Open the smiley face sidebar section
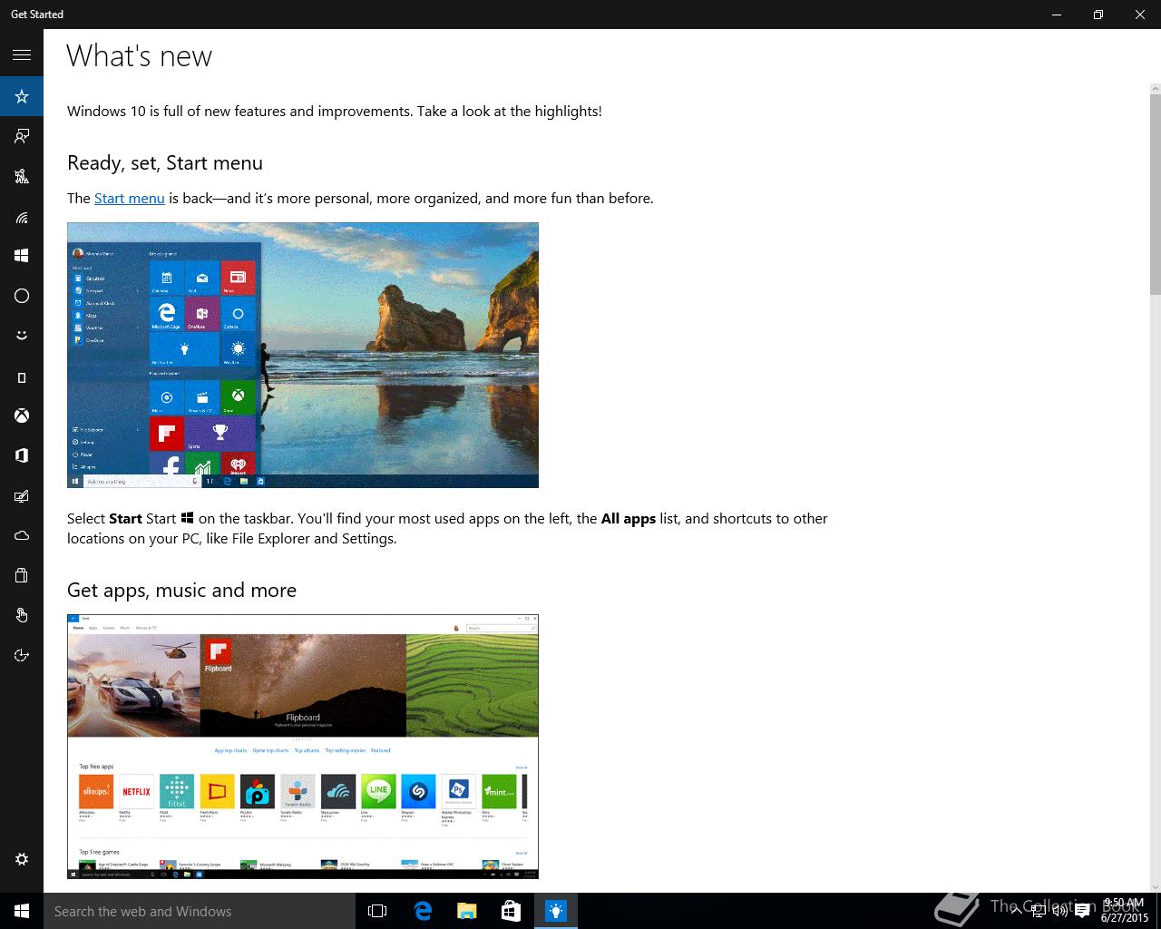1161x929 pixels. tap(22, 336)
